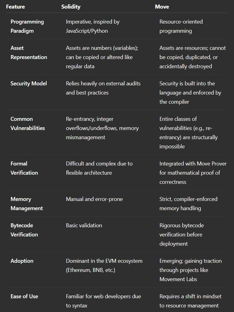Select 'Dominant in the EVM ecosystem' text
This screenshot has width=234, height=312.
coord(104,261)
